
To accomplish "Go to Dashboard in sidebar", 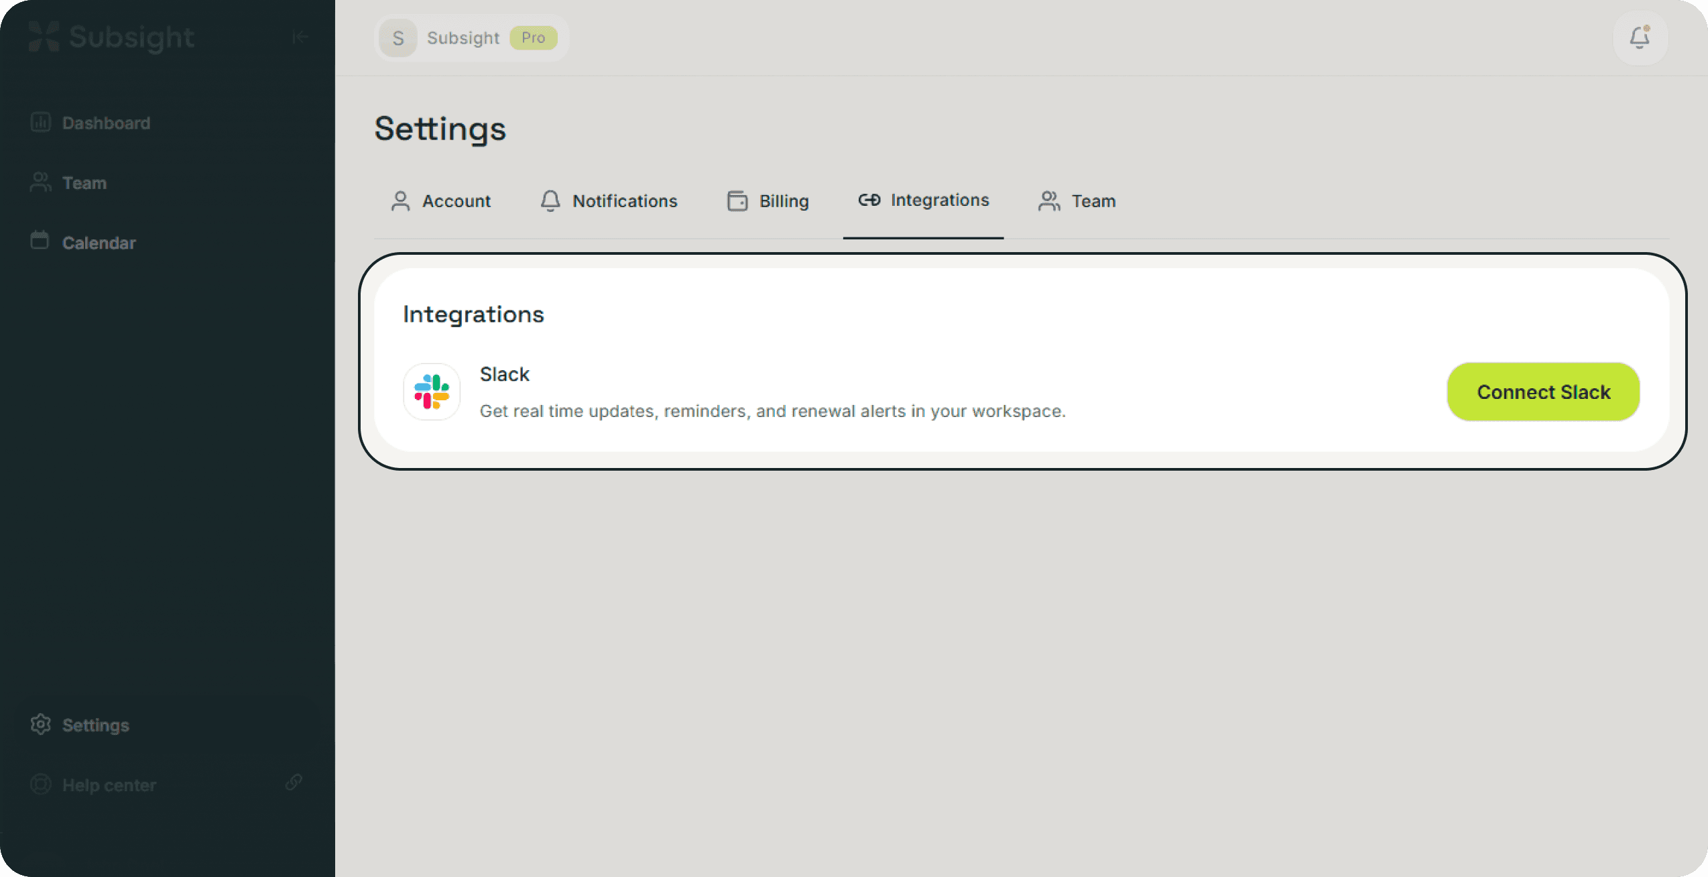I will point(90,123).
